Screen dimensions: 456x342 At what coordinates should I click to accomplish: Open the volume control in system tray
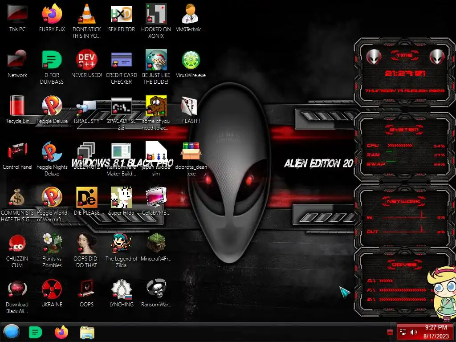tap(414, 332)
